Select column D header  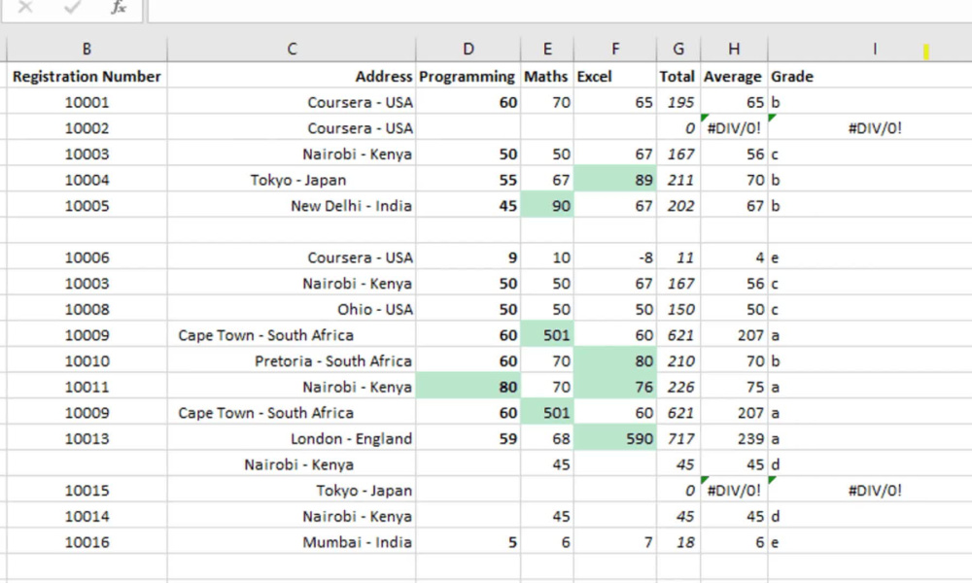pyautogui.click(x=469, y=49)
